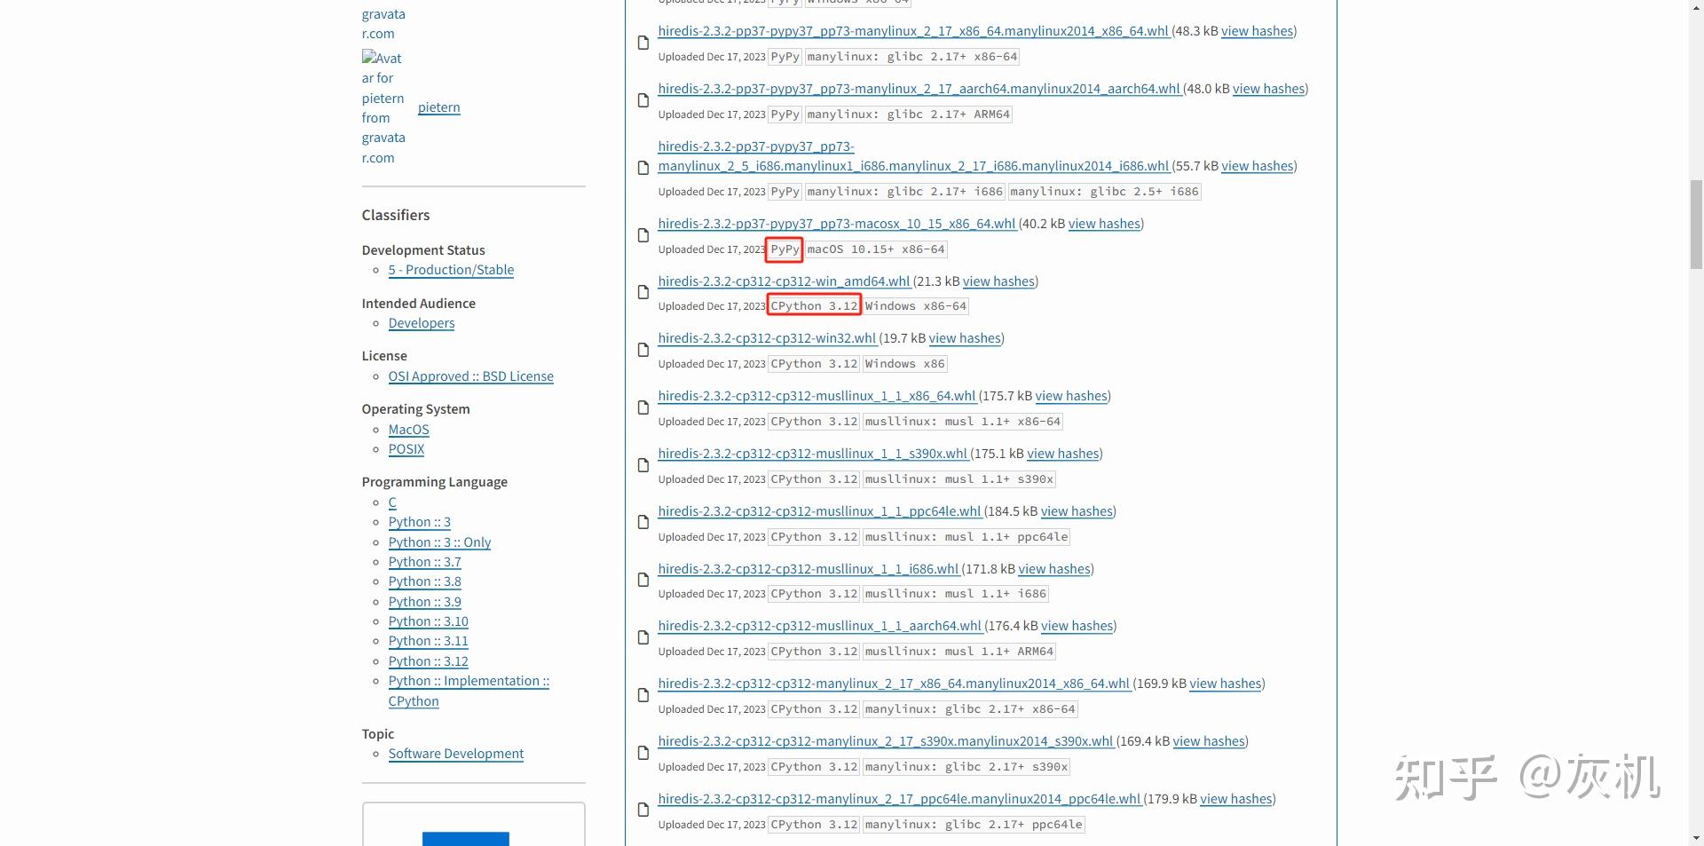Image resolution: width=1704 pixels, height=846 pixels.
Task: Open the hiredis-2.3.2-cp312-cp312-win_amd64.whl download link
Action: coord(783,281)
